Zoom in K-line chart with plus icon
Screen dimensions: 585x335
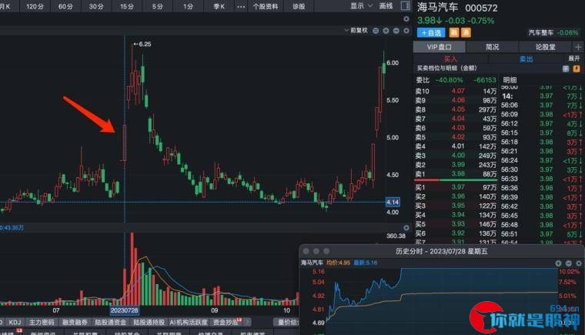pos(386,31)
